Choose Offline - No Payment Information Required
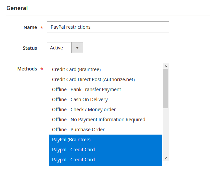The image size is (214, 178). [99, 120]
